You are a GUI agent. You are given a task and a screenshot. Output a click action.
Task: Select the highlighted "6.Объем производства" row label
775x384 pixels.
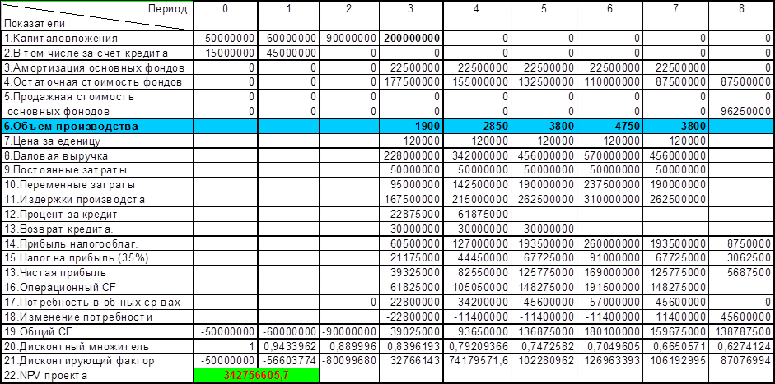tap(96, 127)
